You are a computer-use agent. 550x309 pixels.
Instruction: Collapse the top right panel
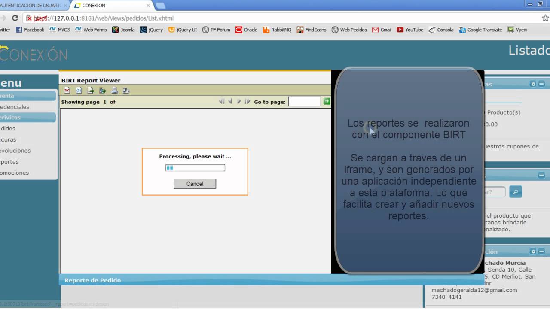point(541,84)
